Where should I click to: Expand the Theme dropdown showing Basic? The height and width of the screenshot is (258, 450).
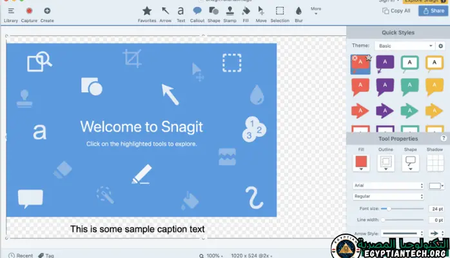[x=406, y=46]
